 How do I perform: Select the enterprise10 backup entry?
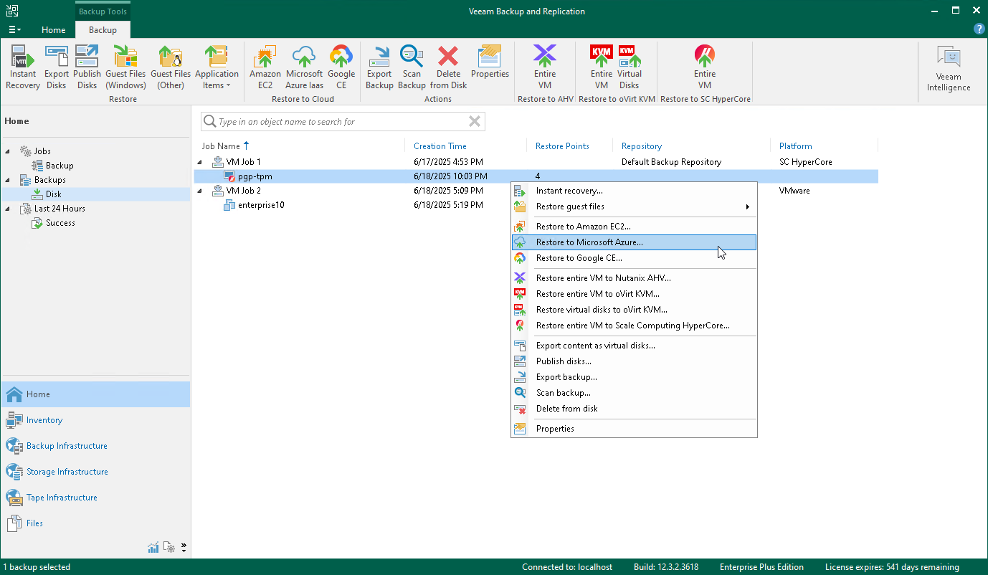[261, 205]
